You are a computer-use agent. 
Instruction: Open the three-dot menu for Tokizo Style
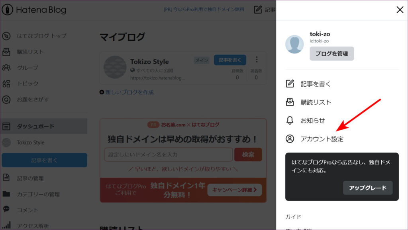[x=257, y=59]
